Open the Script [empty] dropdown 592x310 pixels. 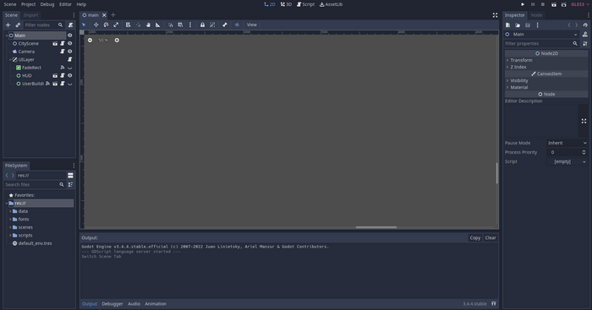pyautogui.click(x=567, y=161)
